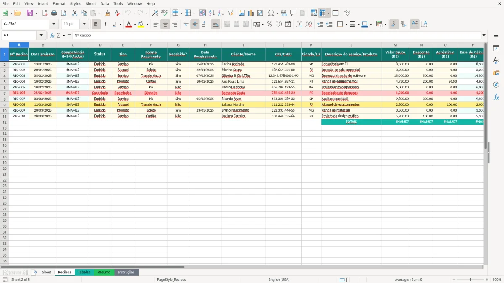Switch to the Instruções sheet tab

click(x=126, y=272)
